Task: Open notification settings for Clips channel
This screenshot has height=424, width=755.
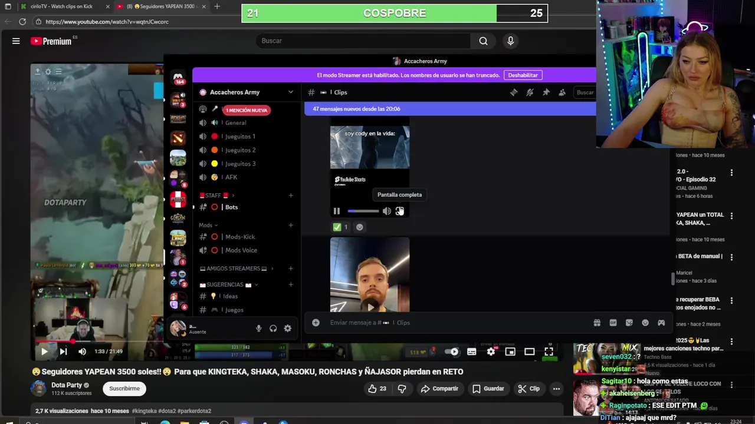Action: click(530, 92)
